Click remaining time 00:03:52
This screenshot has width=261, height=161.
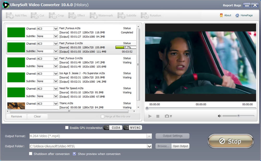127,52
